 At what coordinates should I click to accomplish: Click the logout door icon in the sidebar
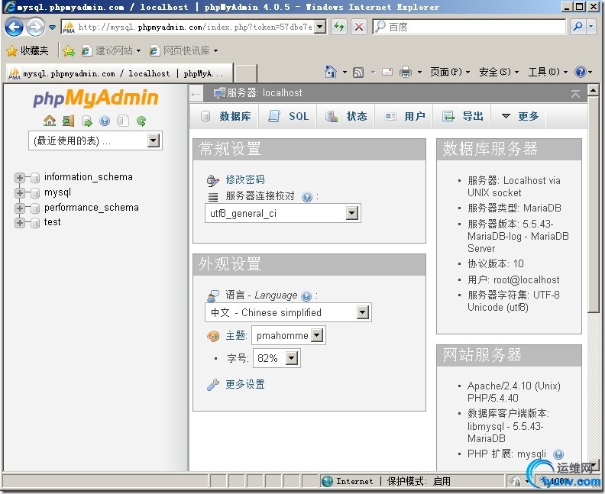point(68,121)
